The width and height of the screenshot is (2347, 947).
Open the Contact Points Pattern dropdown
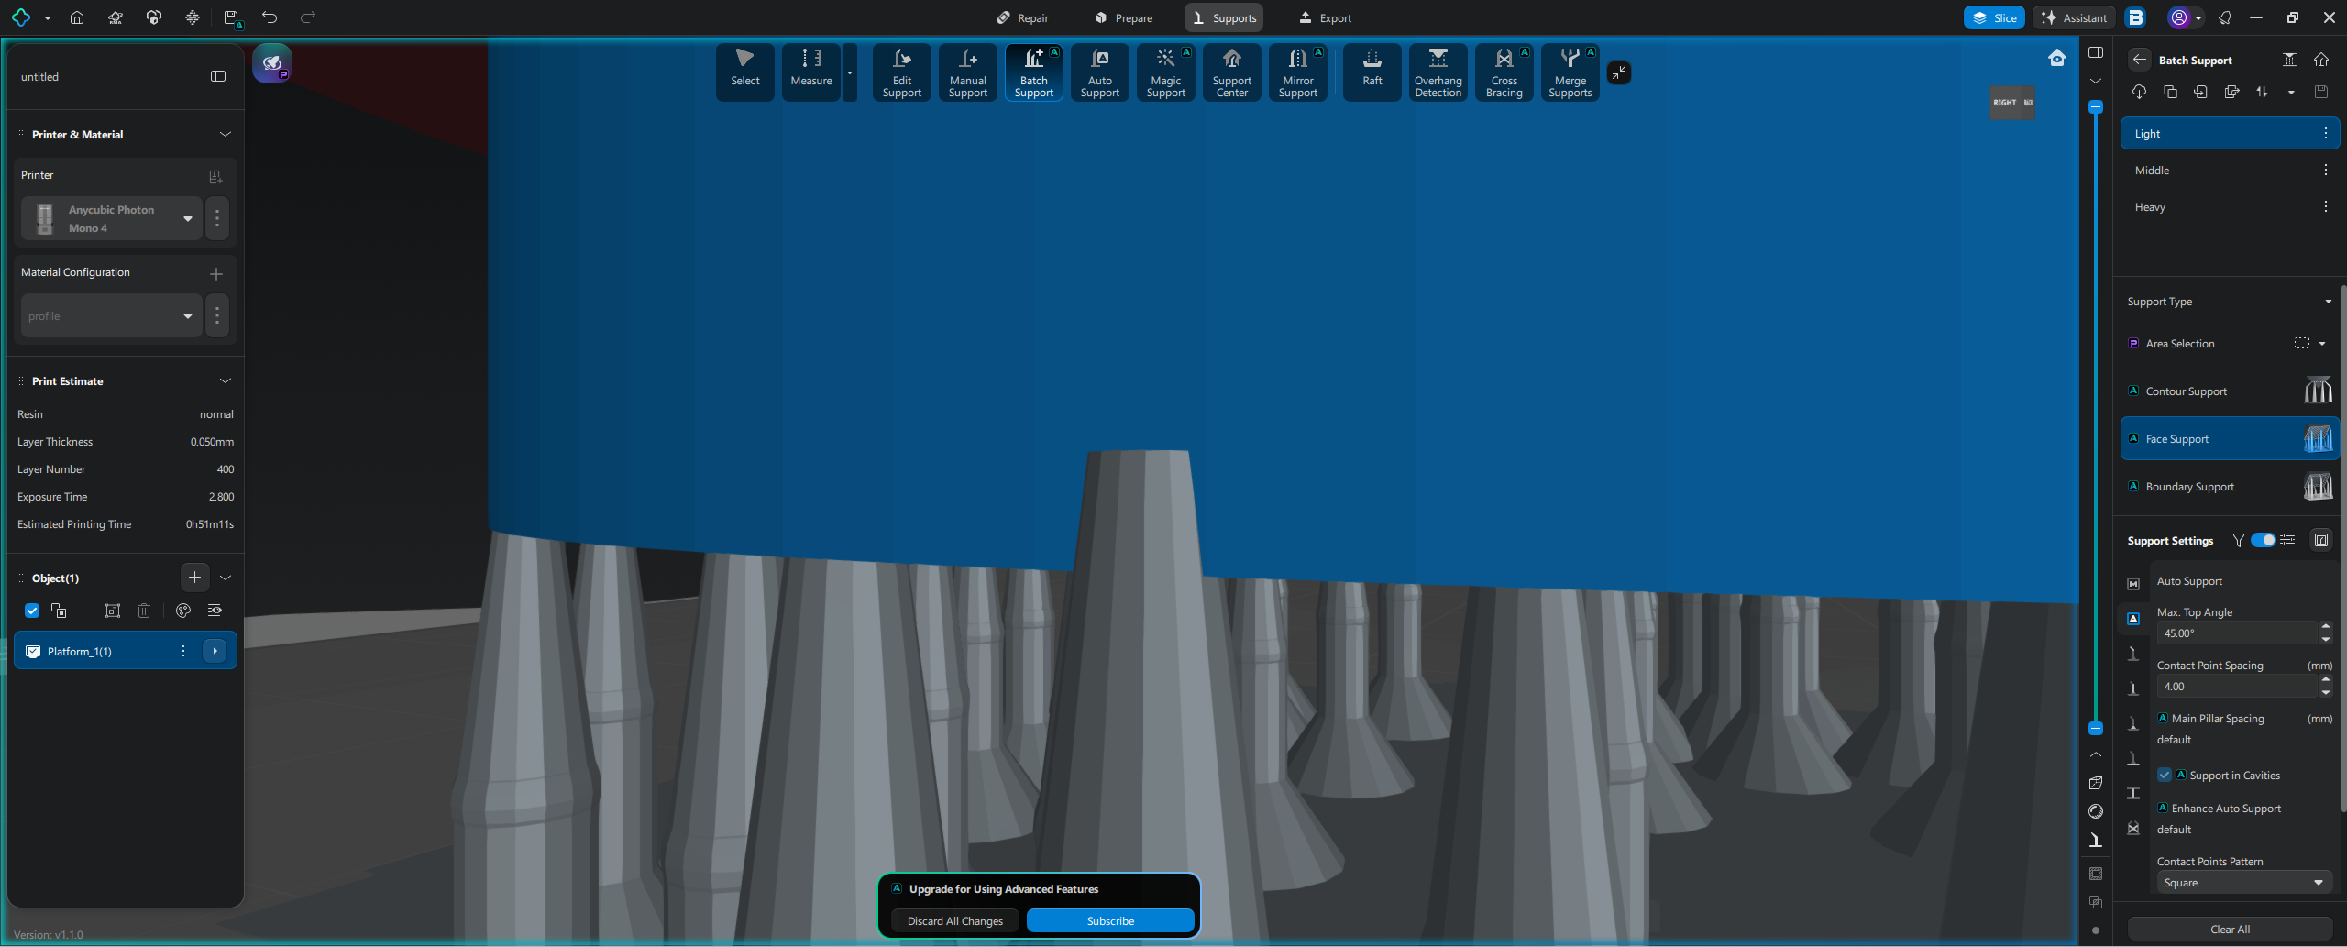click(x=2242, y=883)
